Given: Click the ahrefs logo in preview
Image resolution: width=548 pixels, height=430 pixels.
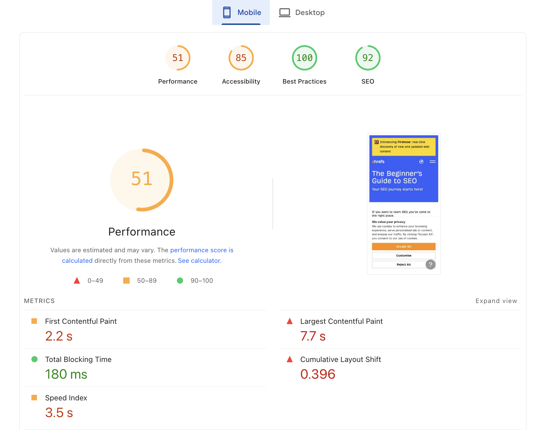Looking at the screenshot, I should tap(378, 162).
